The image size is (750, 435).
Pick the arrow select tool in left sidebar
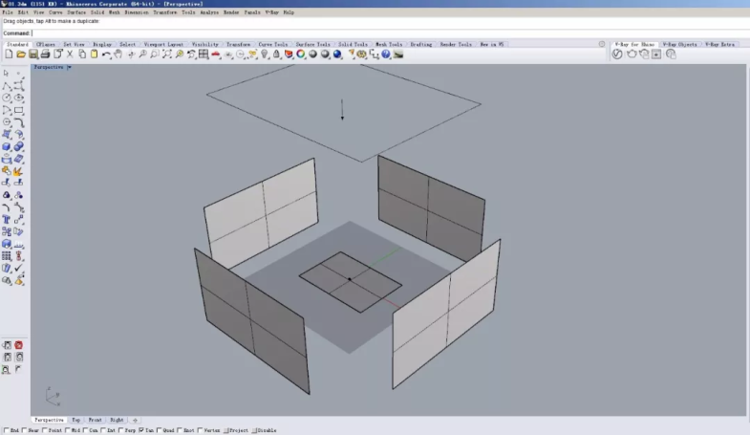tap(7, 73)
